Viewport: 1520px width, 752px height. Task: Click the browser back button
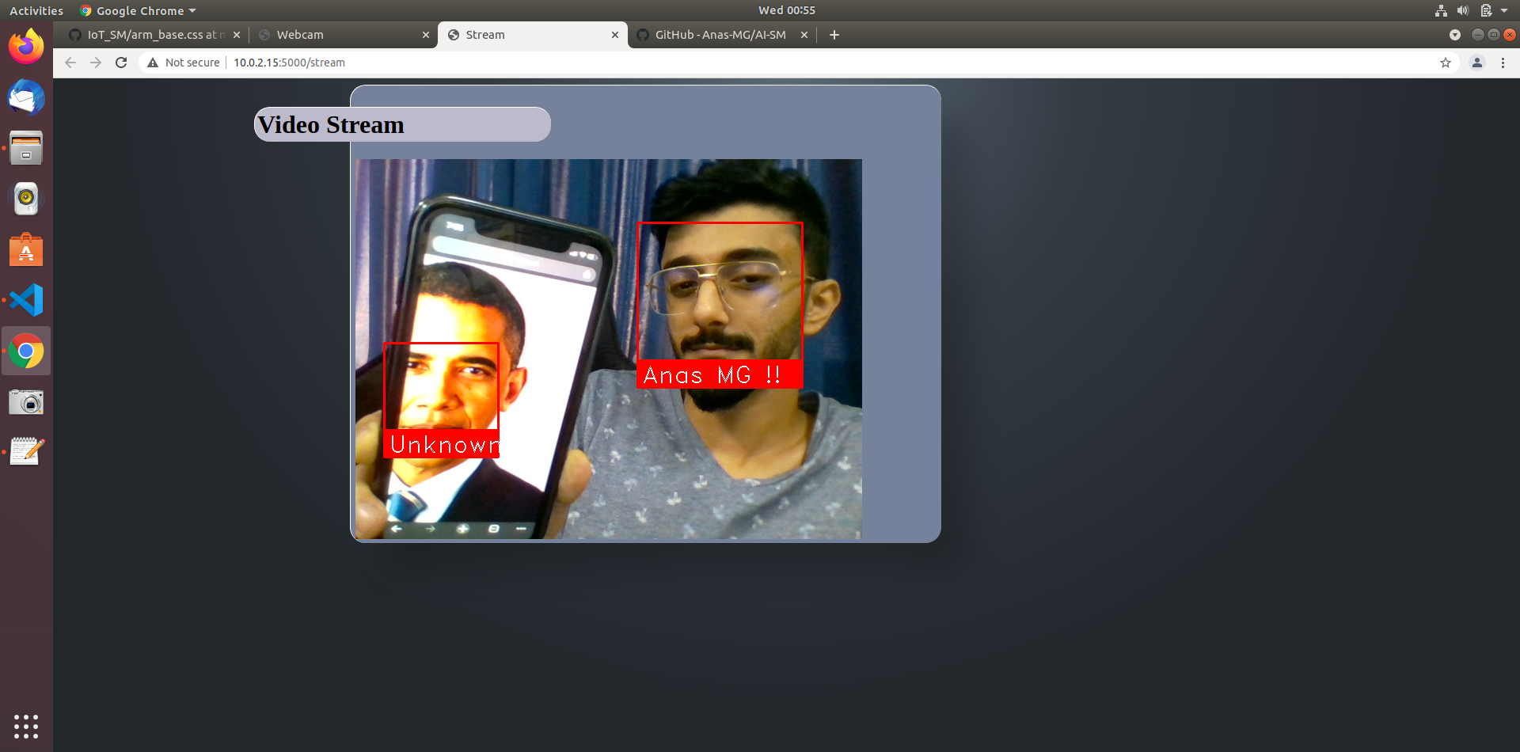click(70, 63)
